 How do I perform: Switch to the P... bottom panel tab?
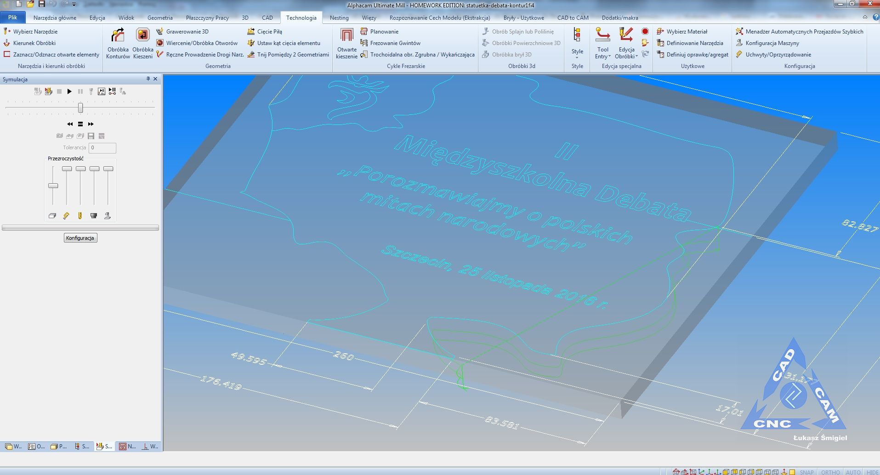pyautogui.click(x=59, y=446)
